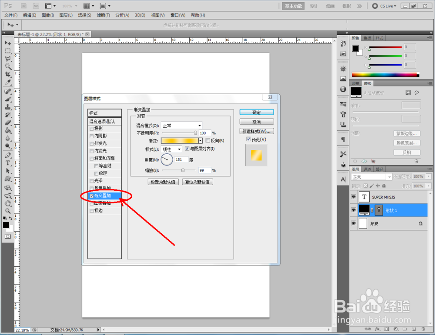The image size is (435, 335).
Task: Switch to the 路径 tab
Action: 379,169
